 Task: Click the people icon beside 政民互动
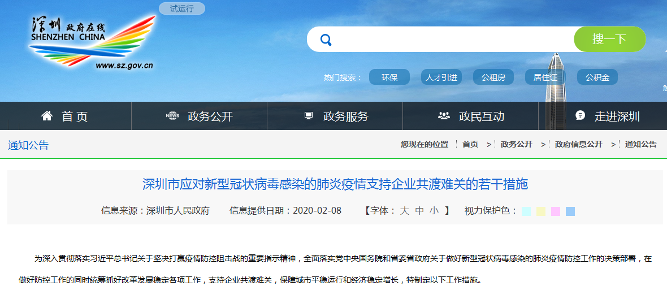click(444, 116)
